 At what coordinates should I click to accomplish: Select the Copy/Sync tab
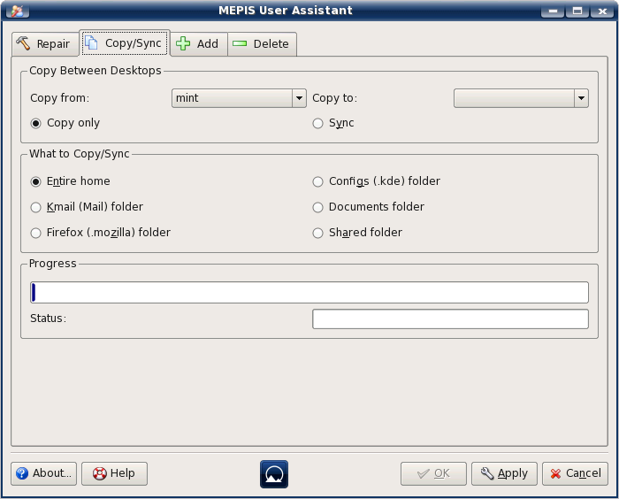[x=123, y=43]
